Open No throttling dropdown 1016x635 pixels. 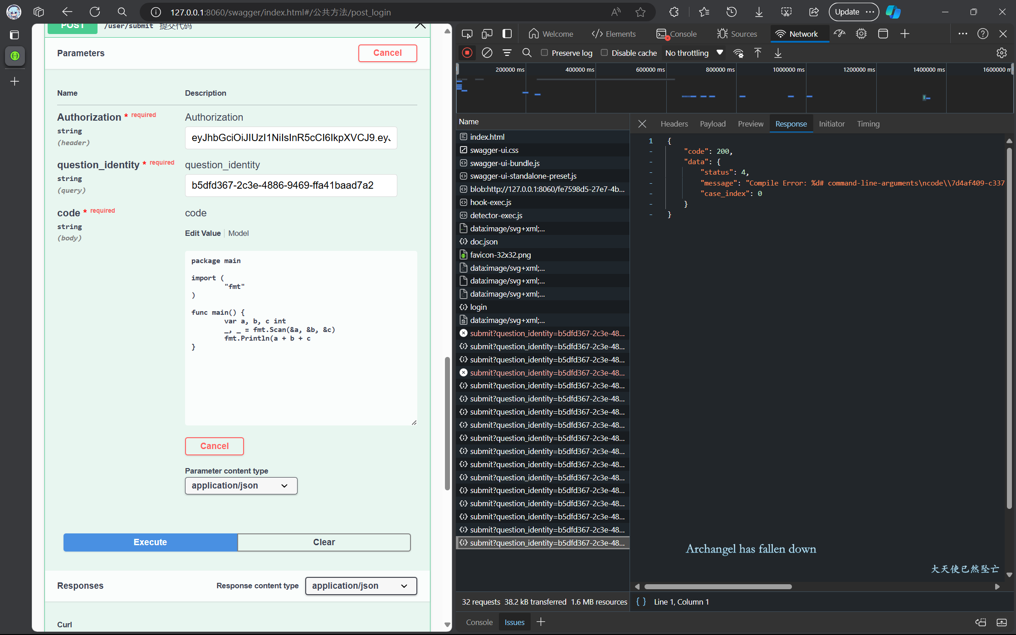click(x=694, y=53)
